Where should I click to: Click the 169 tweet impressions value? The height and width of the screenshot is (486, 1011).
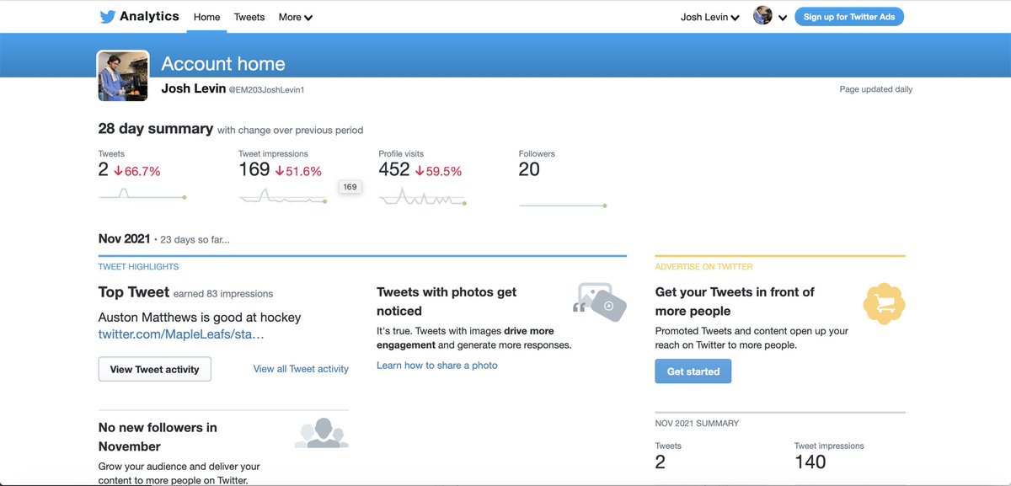(x=254, y=169)
